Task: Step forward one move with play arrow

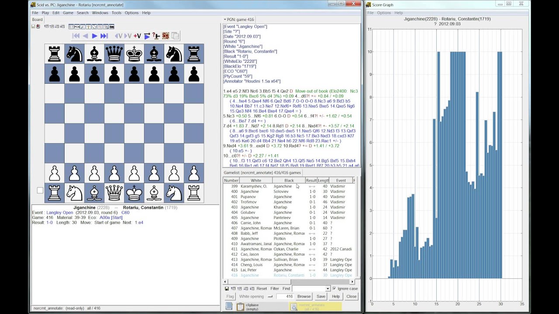Action: (94, 36)
